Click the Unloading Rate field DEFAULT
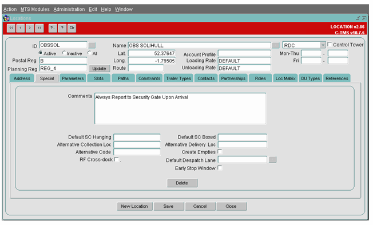This screenshot has height=225, width=373. [x=244, y=68]
